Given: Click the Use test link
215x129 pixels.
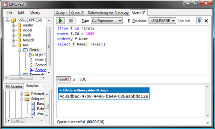Looking at the screenshot, I should click(184, 21).
